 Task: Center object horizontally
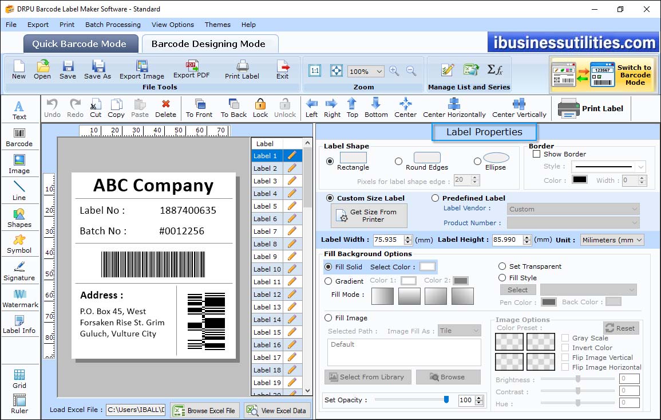454,108
